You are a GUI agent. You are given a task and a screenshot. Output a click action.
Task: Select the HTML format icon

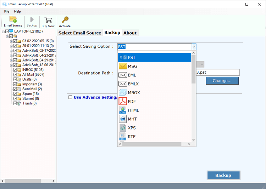[123, 110]
